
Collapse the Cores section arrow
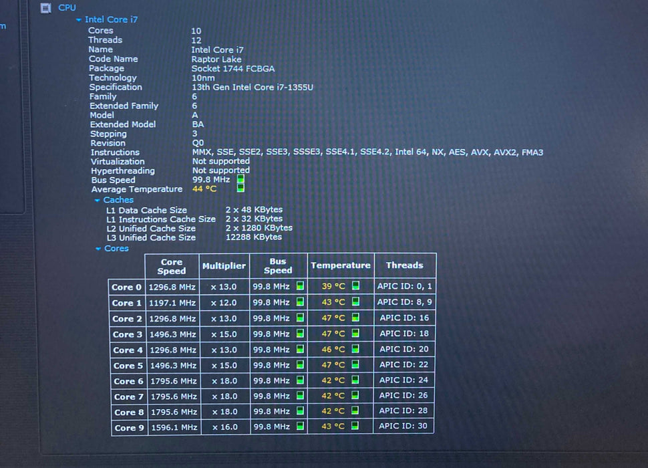98,249
